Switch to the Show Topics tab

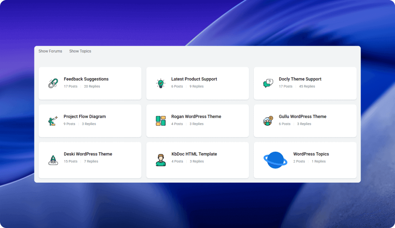point(80,51)
